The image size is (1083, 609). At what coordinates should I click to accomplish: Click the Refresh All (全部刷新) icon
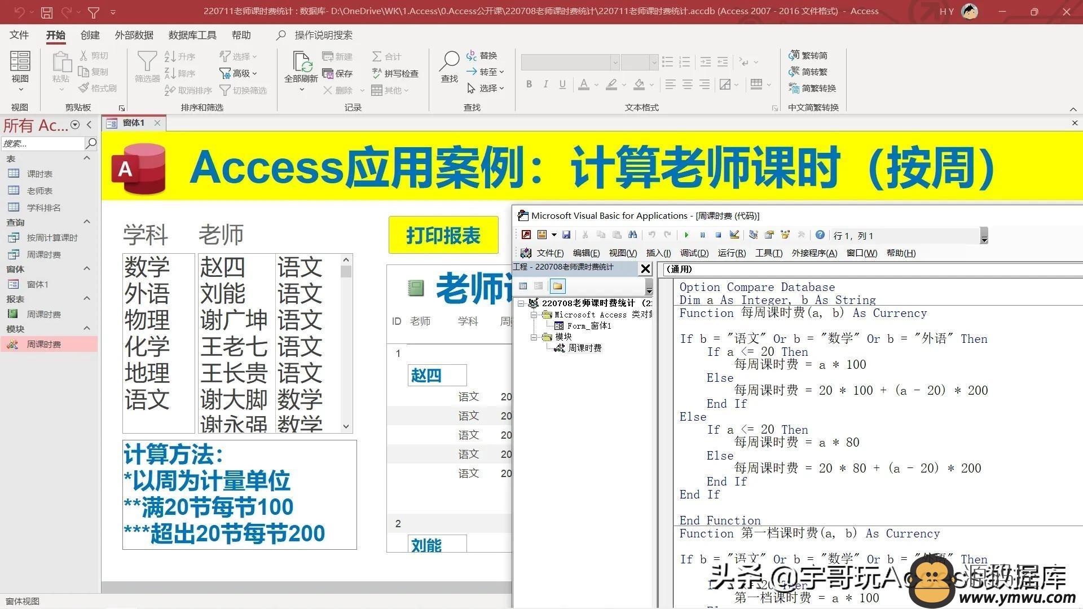(x=301, y=70)
